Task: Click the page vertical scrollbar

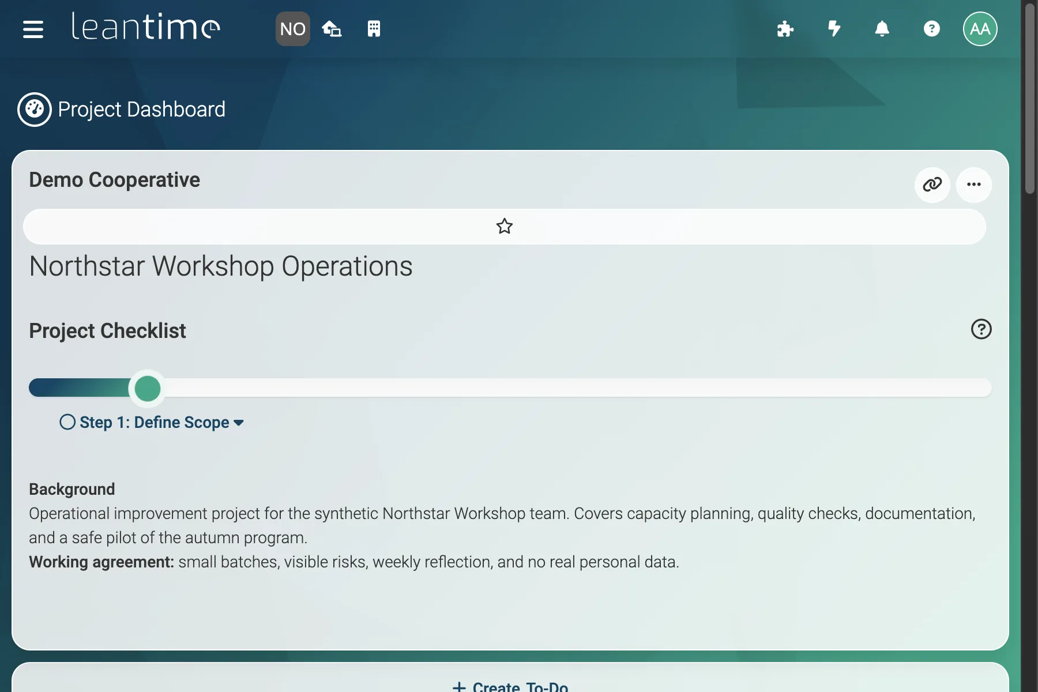Action: (1029, 98)
